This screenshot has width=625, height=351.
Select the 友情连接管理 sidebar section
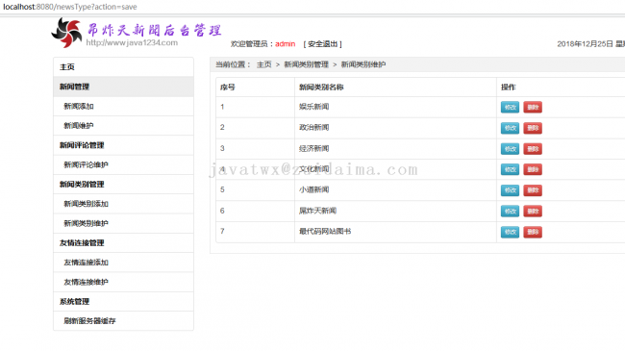[x=124, y=243]
